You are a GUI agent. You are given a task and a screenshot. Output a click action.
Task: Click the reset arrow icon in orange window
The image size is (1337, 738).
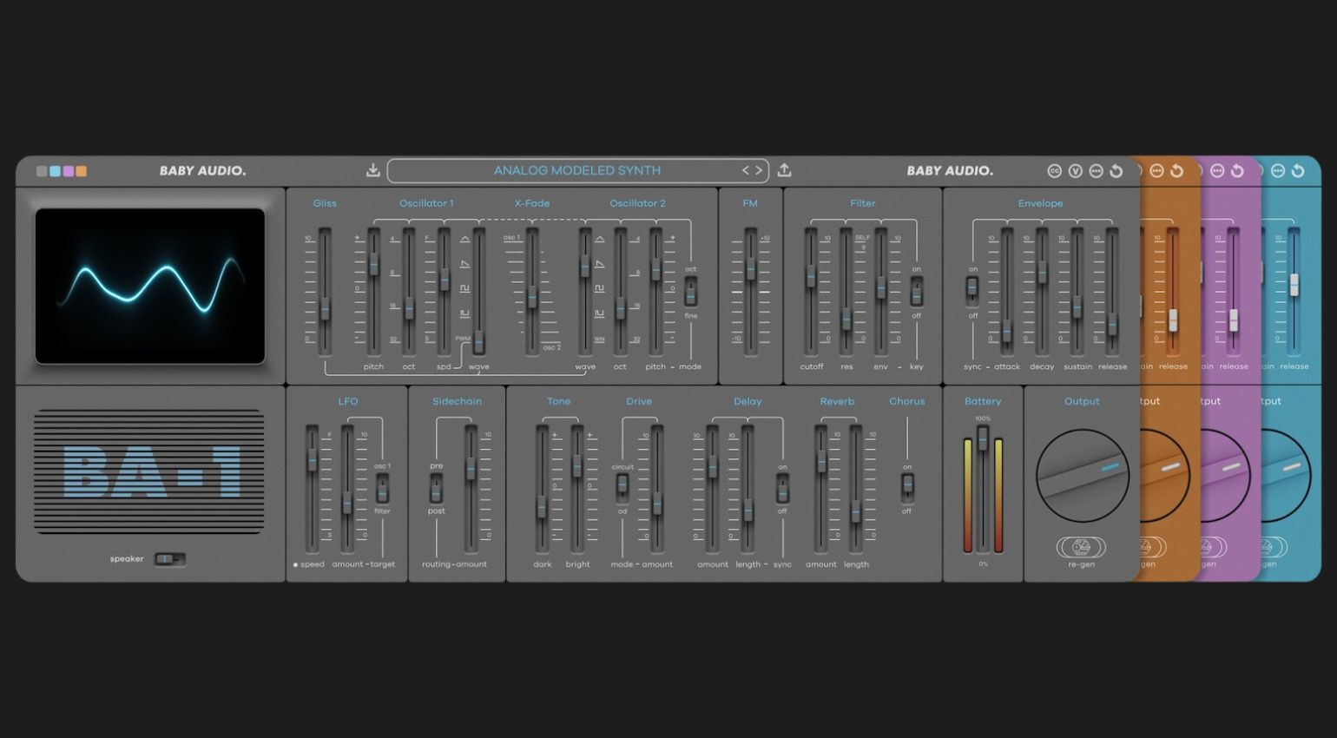click(1176, 171)
